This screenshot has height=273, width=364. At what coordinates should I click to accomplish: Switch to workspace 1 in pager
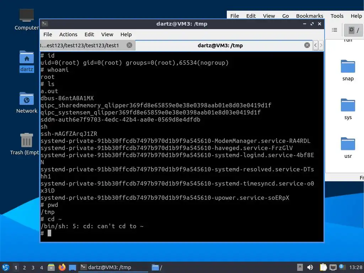pyautogui.click(x=16, y=268)
